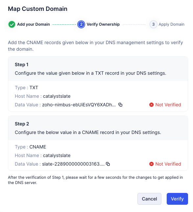Screen dimensions: 193x212
Task: Copy the CNAME record data value
Action: (x=108, y=164)
